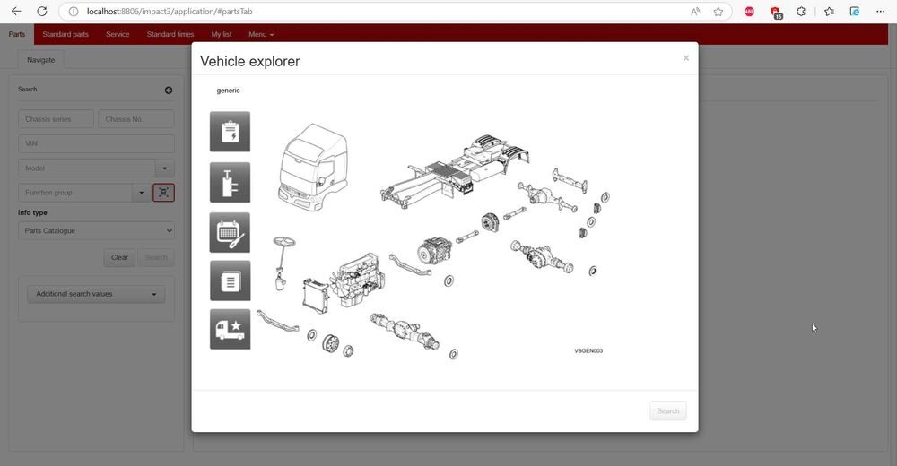Screen dimensions: 897x466
Task: Open the vehicle explorer icon next to Function group
Action: (163, 193)
